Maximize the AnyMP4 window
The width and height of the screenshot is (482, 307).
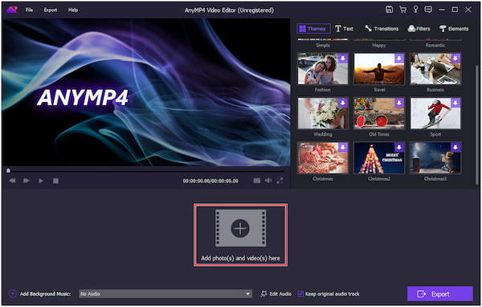tap(455, 10)
